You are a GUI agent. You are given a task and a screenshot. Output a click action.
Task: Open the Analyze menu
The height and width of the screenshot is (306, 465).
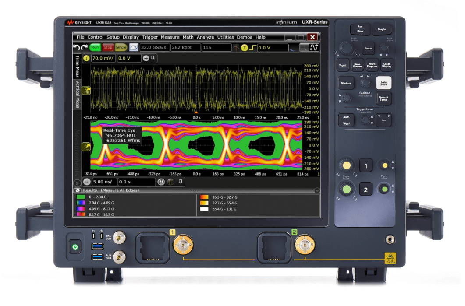click(x=206, y=37)
